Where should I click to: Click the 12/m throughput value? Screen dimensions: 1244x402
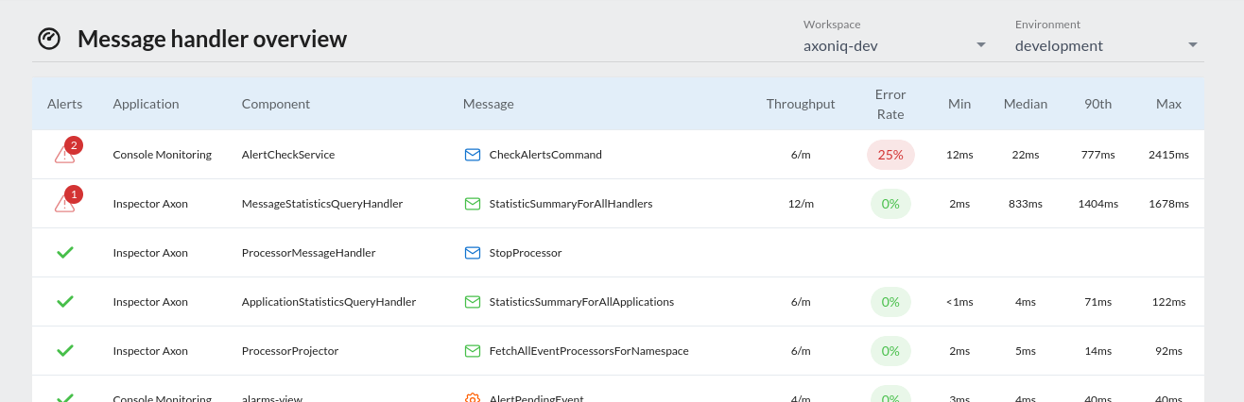pyautogui.click(x=801, y=204)
